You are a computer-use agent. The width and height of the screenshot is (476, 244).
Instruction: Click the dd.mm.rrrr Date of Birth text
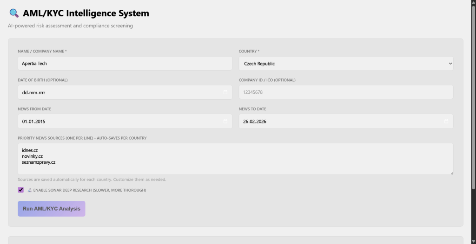pos(33,92)
